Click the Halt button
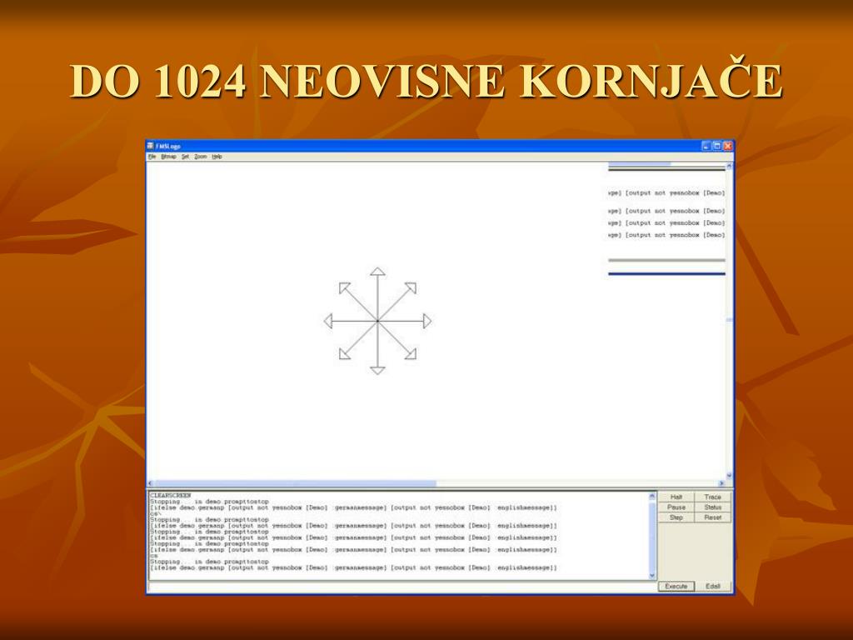 [x=676, y=497]
